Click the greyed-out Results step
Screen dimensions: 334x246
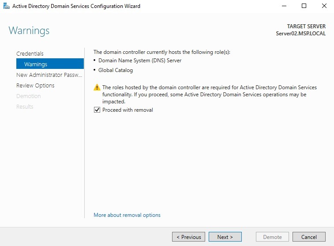click(25, 106)
